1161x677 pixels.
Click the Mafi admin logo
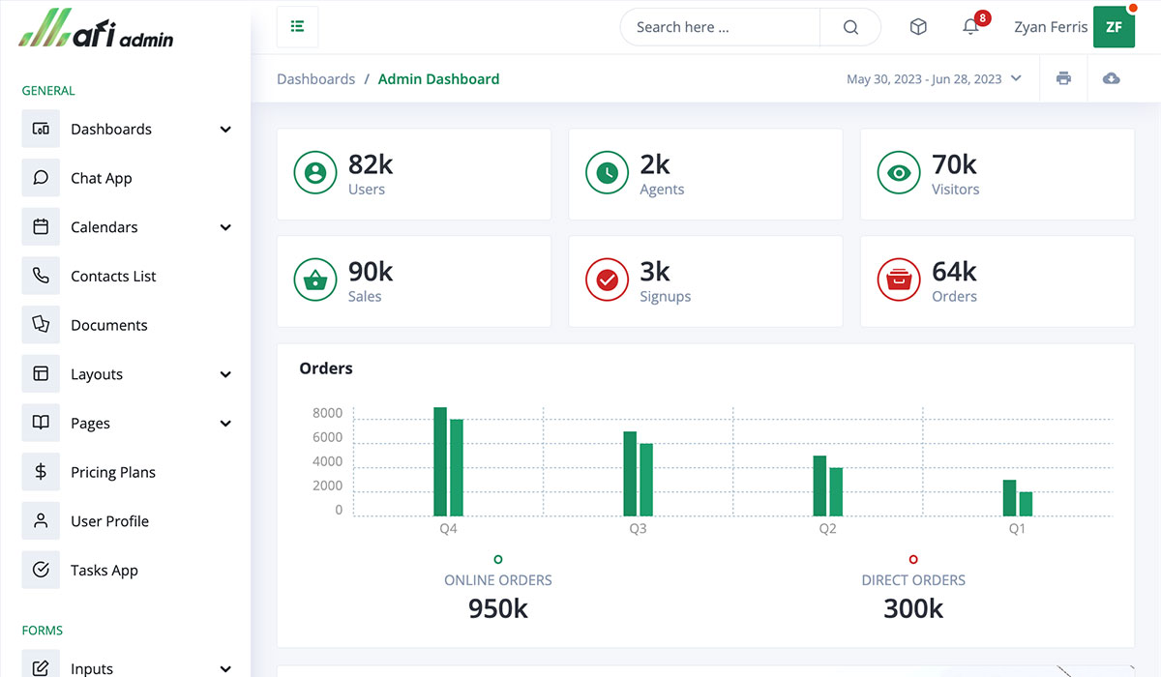tap(96, 29)
